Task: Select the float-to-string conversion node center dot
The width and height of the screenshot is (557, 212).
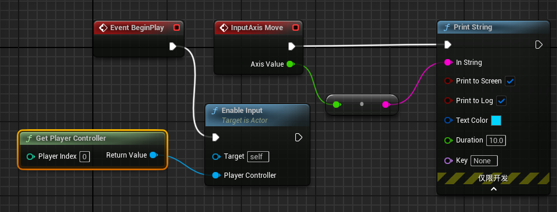Action: coord(361,104)
